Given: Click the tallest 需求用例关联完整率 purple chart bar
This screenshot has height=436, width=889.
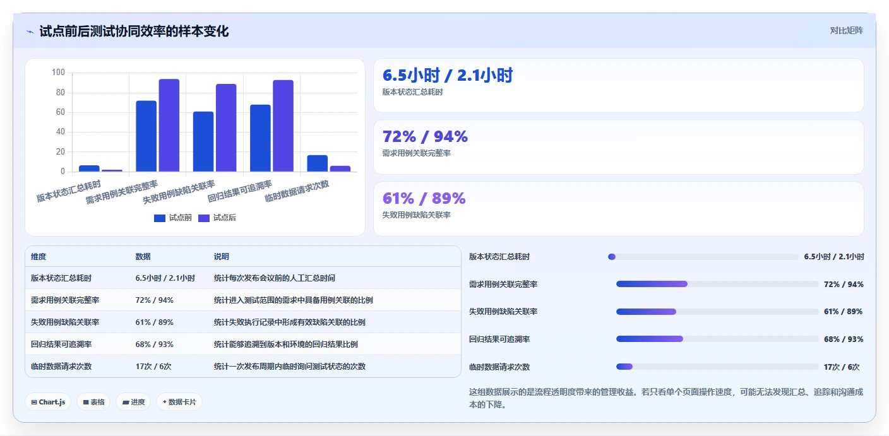Looking at the screenshot, I should tap(169, 125).
